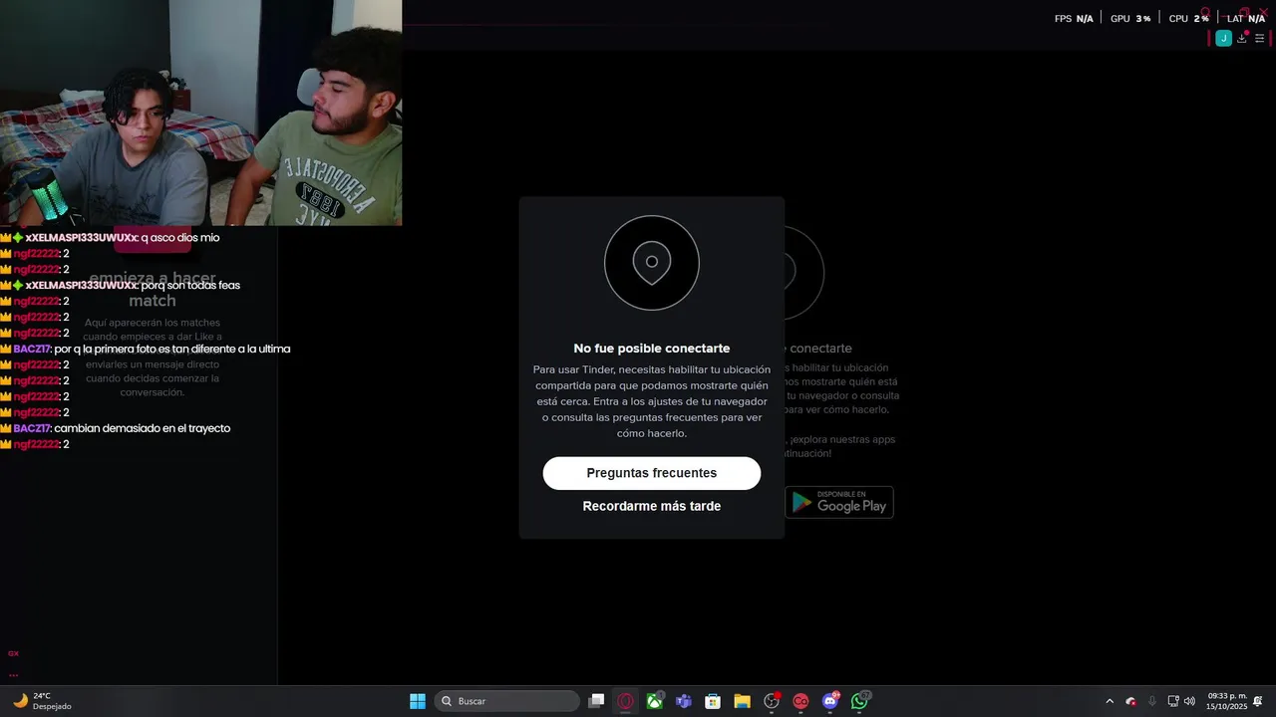Open the notifications bell icon

click(1258, 701)
